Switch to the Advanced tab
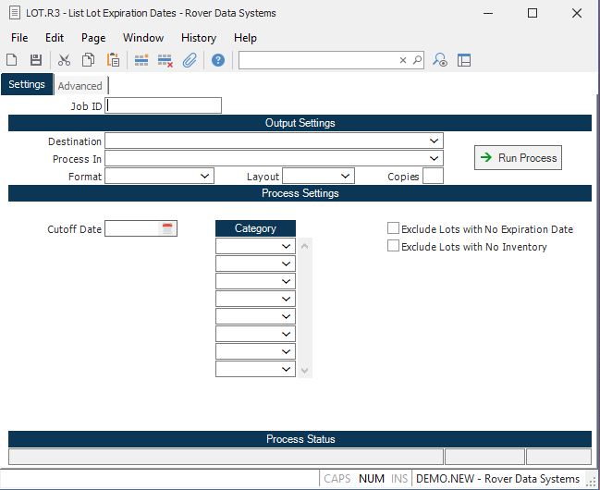This screenshot has height=490, width=600. 80,86
